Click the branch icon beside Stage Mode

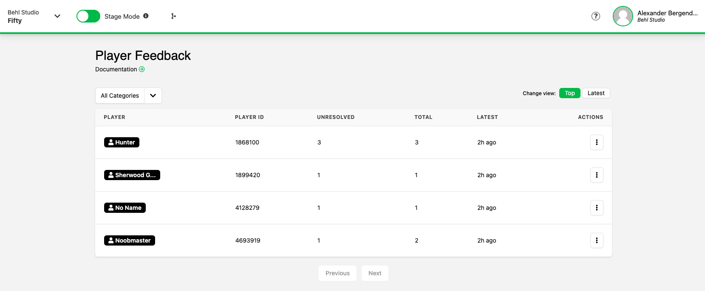(x=173, y=16)
